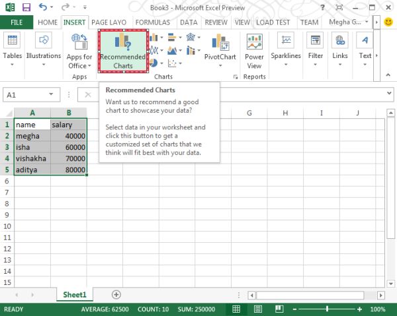Switch to the FORMULAS tab
Viewport: 397px width, 316px height.
153,22
